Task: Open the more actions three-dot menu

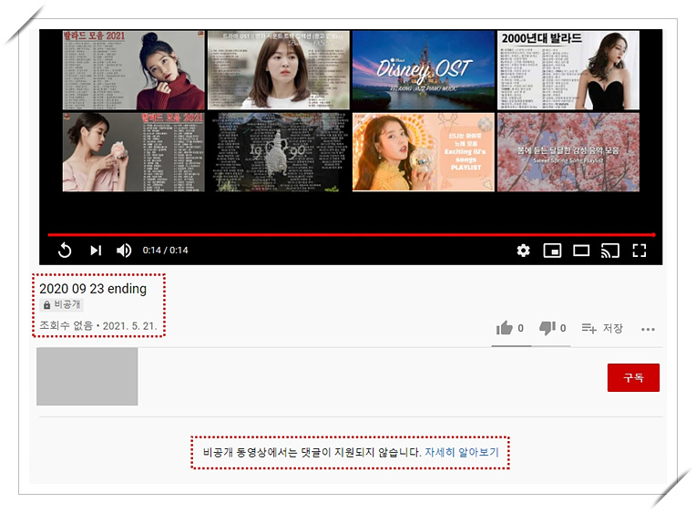Action: (648, 329)
